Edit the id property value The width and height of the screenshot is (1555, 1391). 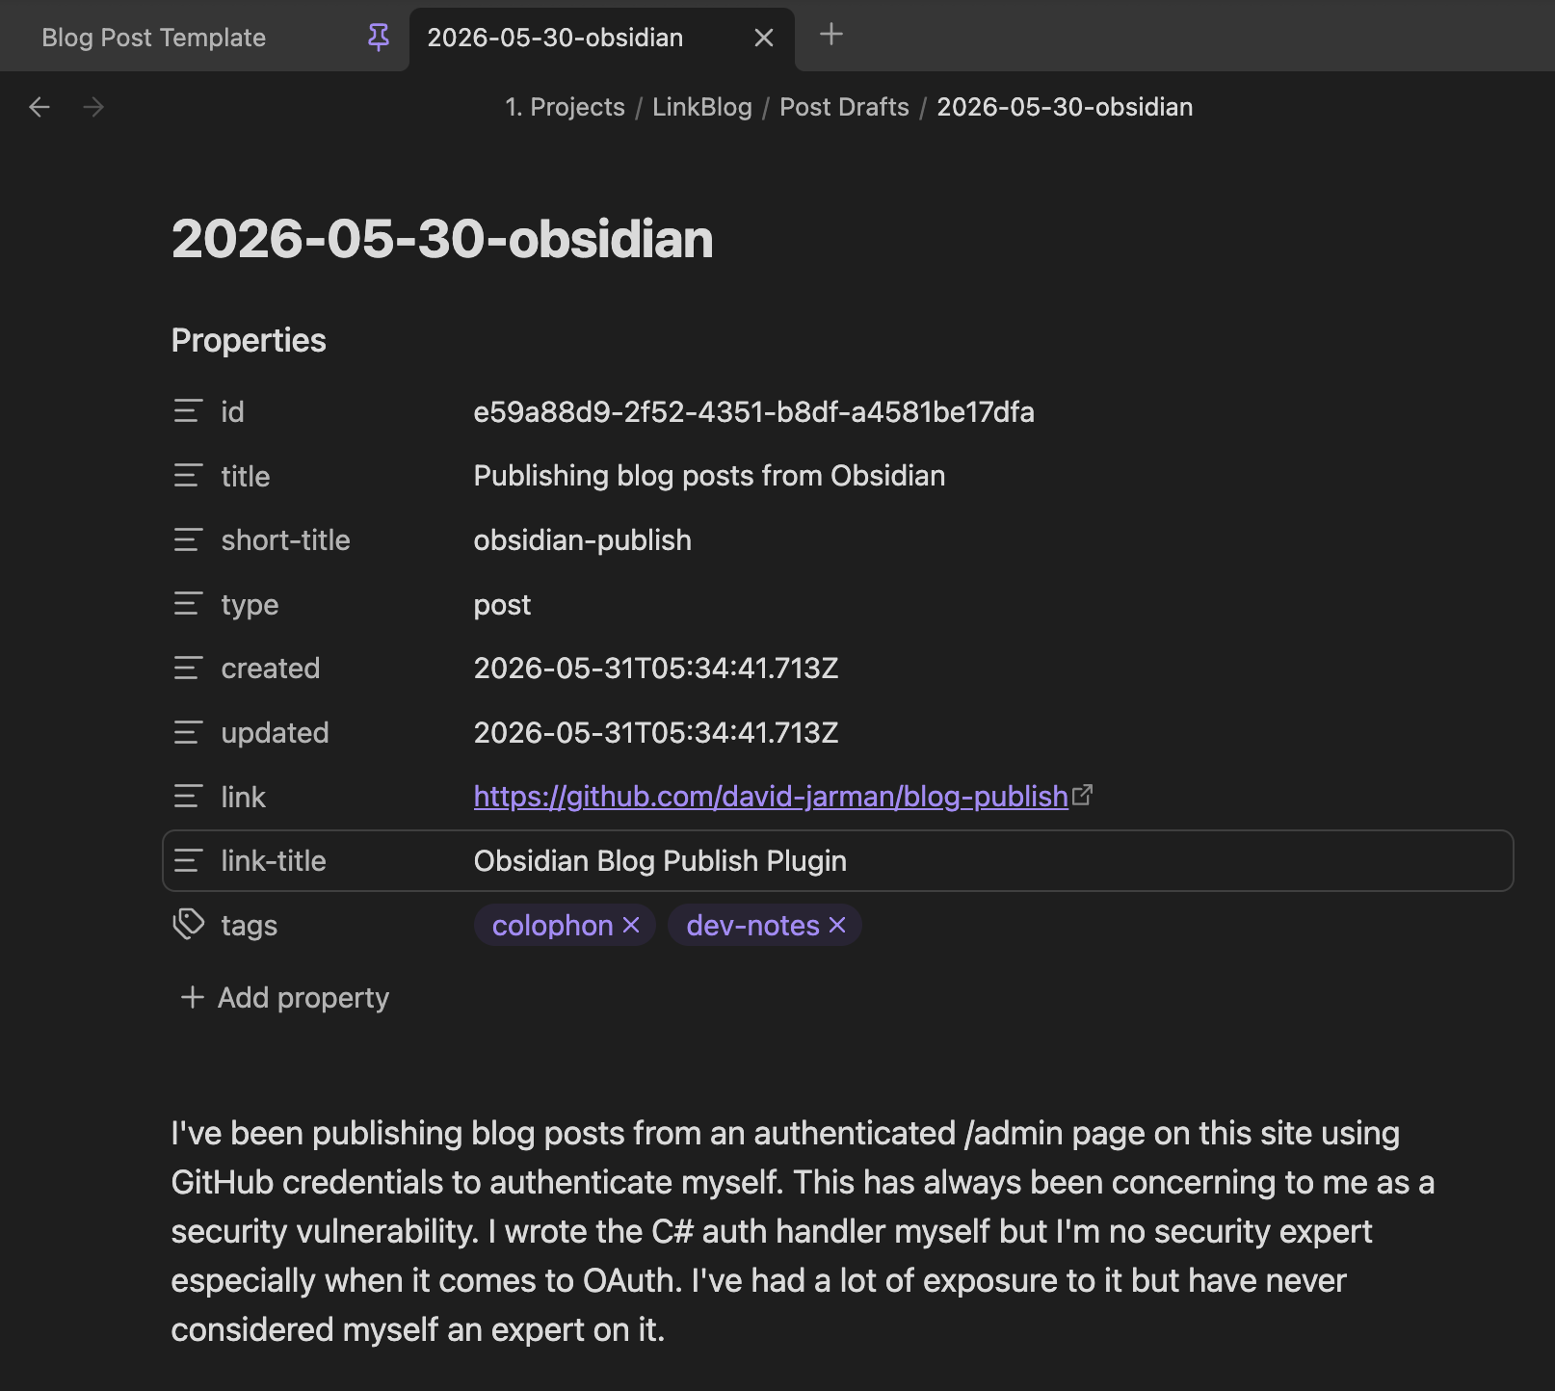click(x=753, y=411)
